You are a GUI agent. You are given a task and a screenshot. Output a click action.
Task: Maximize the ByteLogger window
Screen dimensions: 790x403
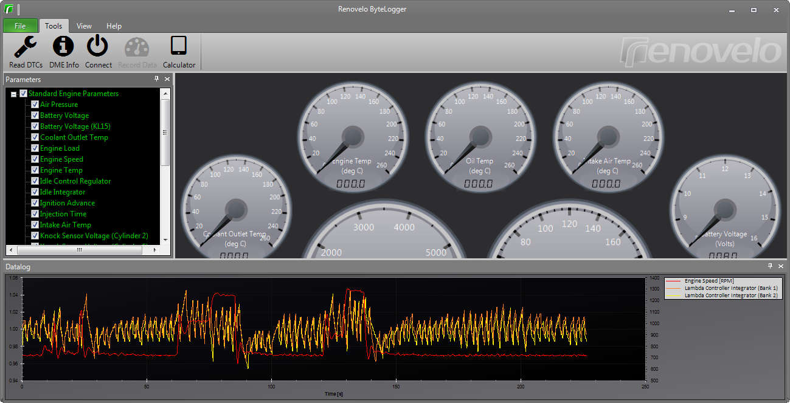pos(754,10)
